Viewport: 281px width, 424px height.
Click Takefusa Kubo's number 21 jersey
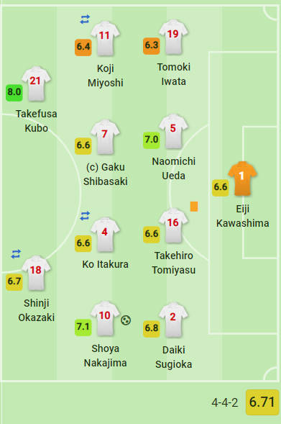36,84
